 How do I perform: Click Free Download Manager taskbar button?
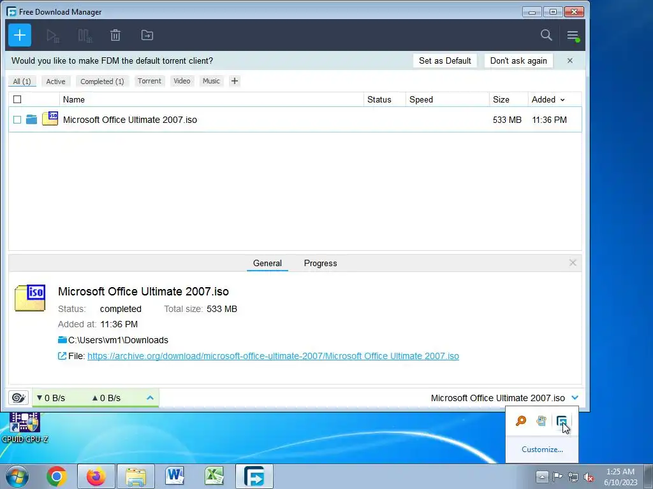[254, 476]
